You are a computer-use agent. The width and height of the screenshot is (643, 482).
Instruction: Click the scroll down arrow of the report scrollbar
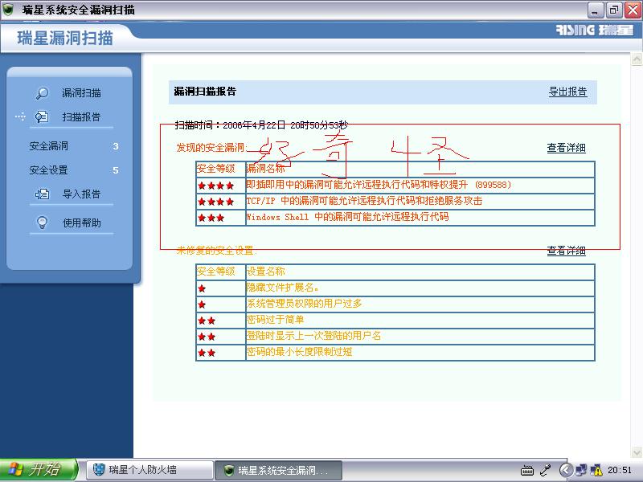click(637, 452)
